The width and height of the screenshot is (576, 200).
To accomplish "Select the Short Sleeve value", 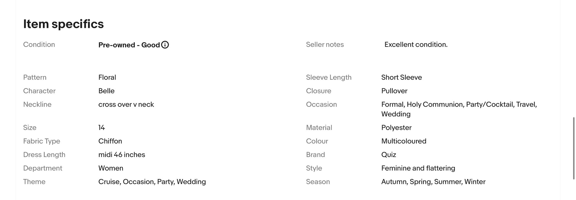I will (x=402, y=77).
